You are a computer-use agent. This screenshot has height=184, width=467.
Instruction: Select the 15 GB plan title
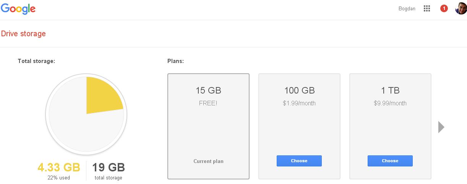pyautogui.click(x=208, y=90)
